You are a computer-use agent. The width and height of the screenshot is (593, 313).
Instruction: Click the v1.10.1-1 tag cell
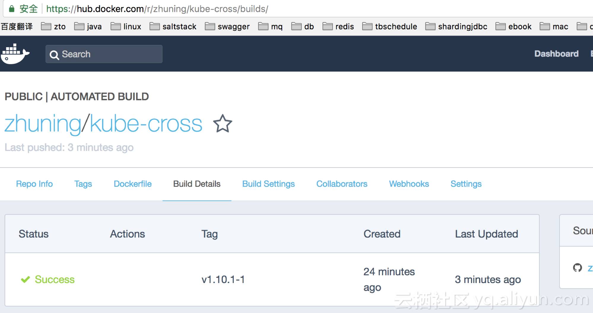[223, 279]
